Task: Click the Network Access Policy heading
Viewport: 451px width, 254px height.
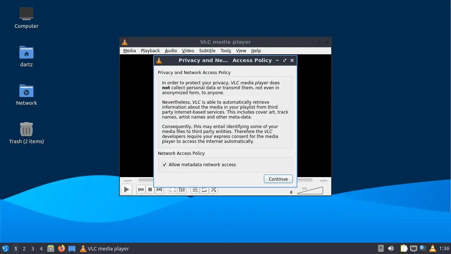Action: click(181, 153)
